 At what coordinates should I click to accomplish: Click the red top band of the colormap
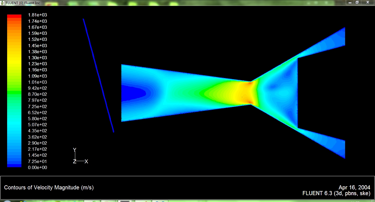(x=14, y=16)
